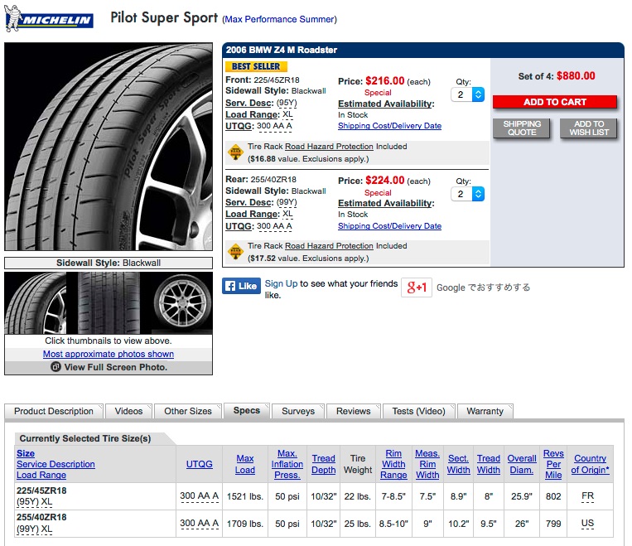Click front tire Estimated Availability label

(386, 104)
